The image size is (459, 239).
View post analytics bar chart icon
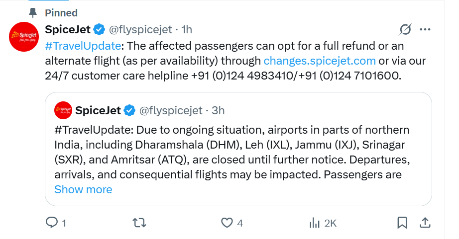point(315,223)
